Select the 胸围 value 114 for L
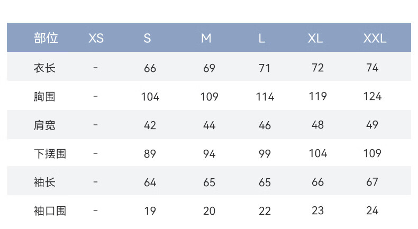 (x=265, y=96)
